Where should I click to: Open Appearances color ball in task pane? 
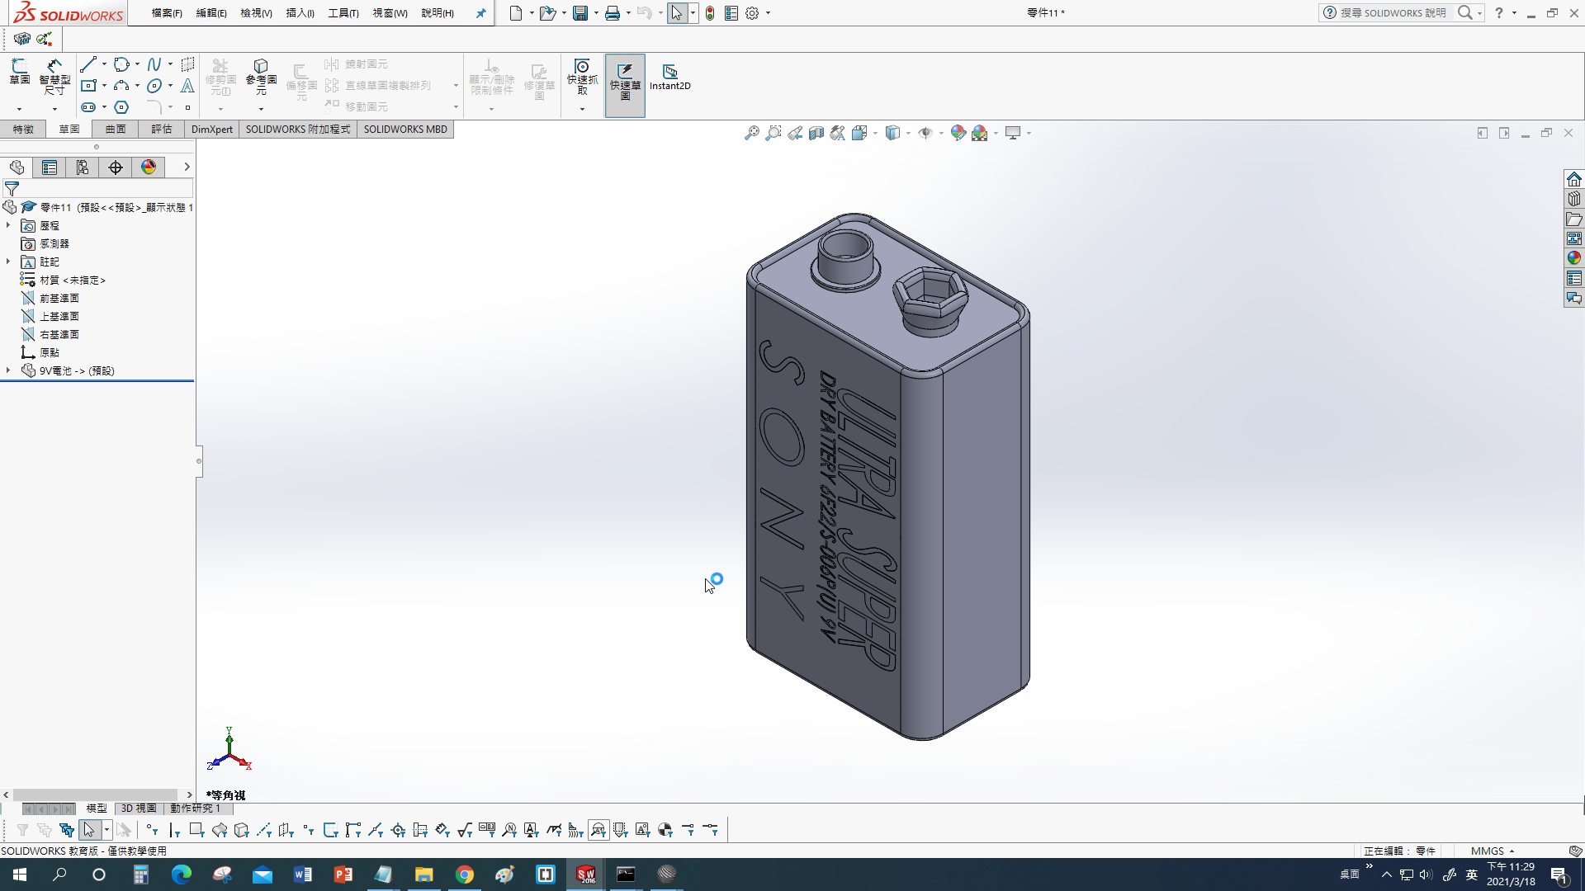pyautogui.click(x=1574, y=258)
